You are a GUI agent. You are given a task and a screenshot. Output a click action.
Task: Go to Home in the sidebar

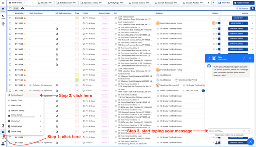tap(3, 9)
